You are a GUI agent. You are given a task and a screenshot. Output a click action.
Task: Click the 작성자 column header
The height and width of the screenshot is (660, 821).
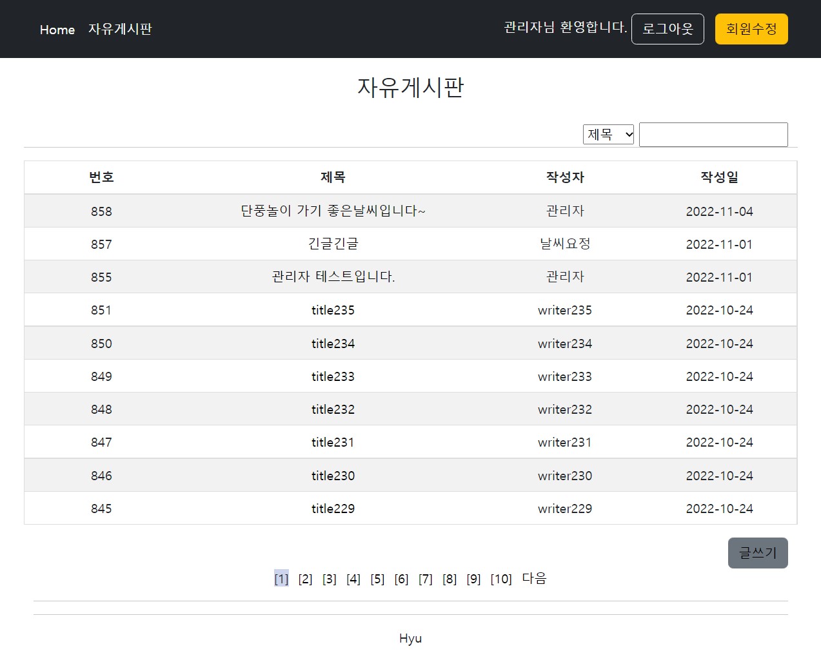pyautogui.click(x=565, y=177)
